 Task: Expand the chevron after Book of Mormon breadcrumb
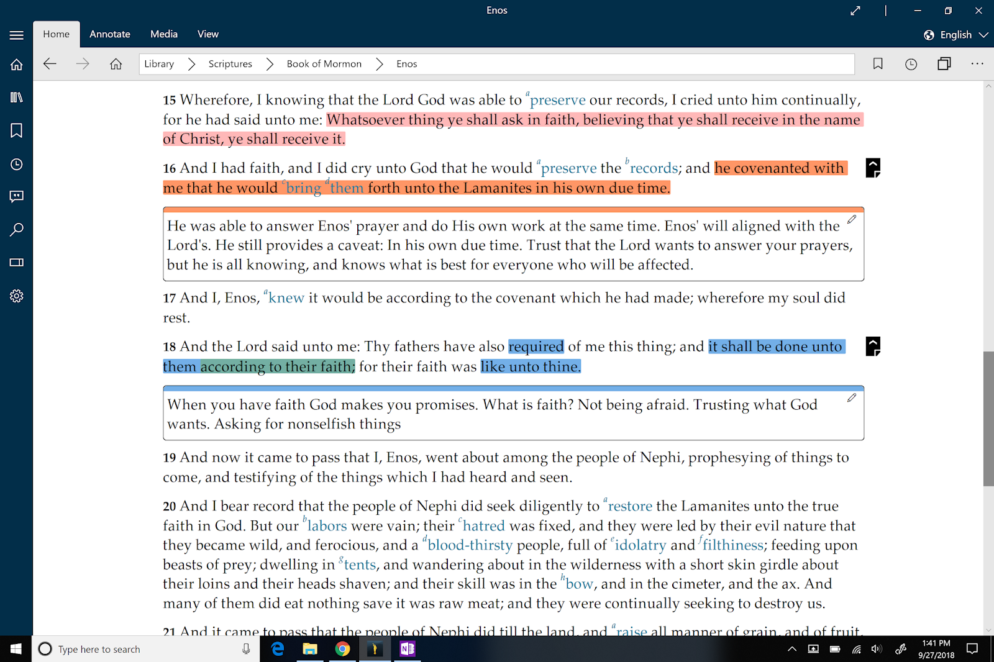click(379, 64)
